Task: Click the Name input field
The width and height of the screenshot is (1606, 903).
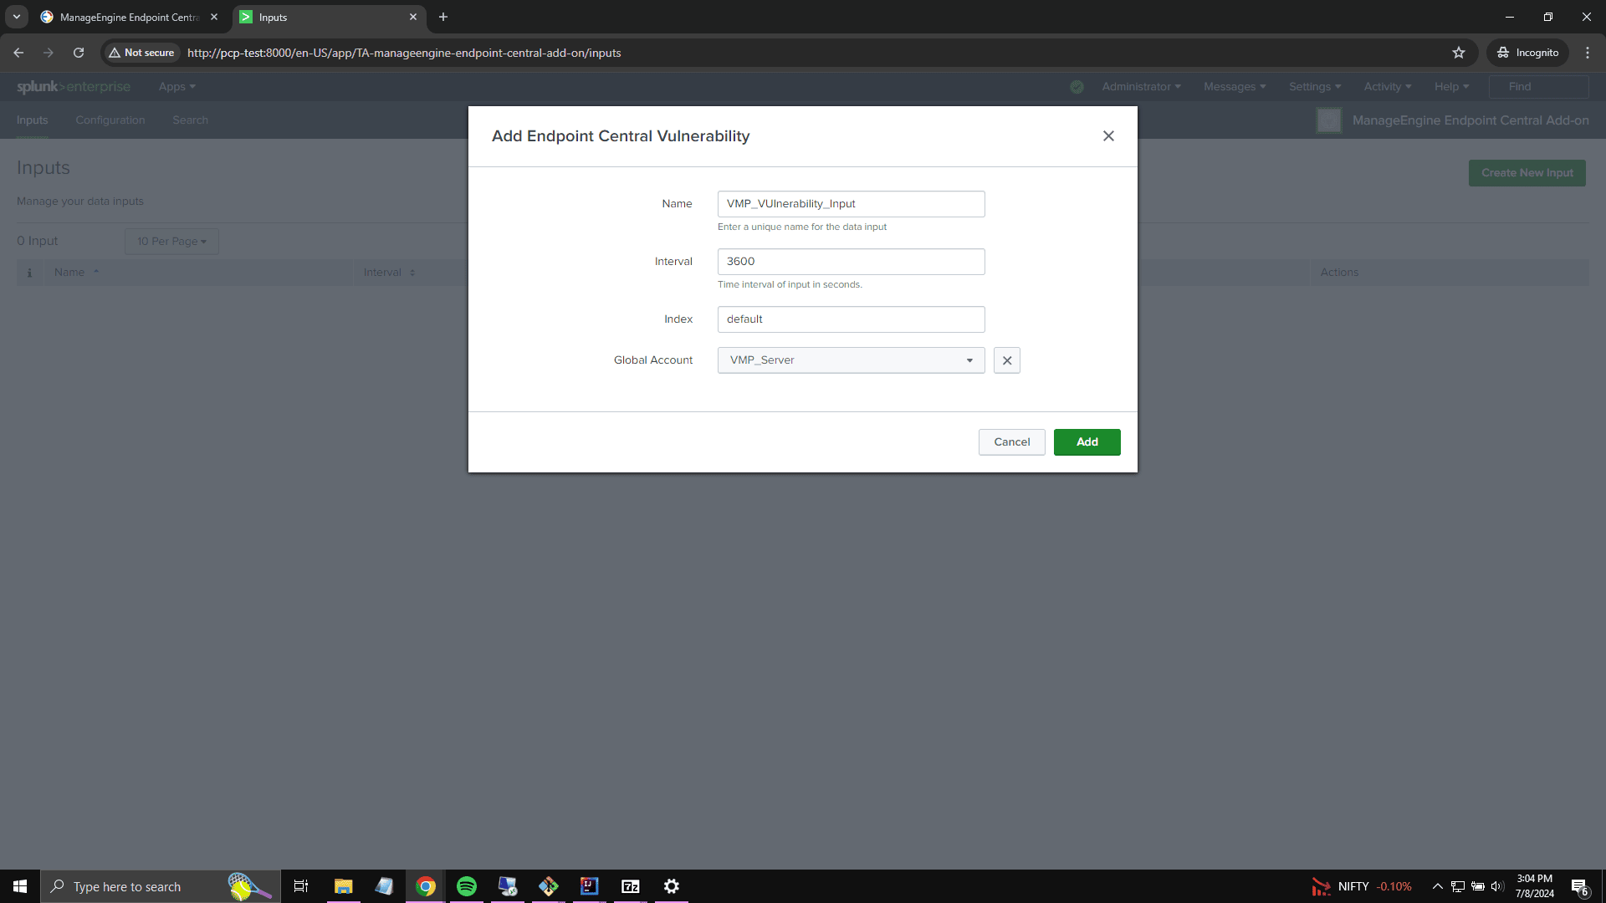Action: (x=850, y=203)
